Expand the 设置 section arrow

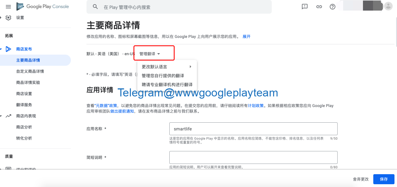click(x=1, y=18)
